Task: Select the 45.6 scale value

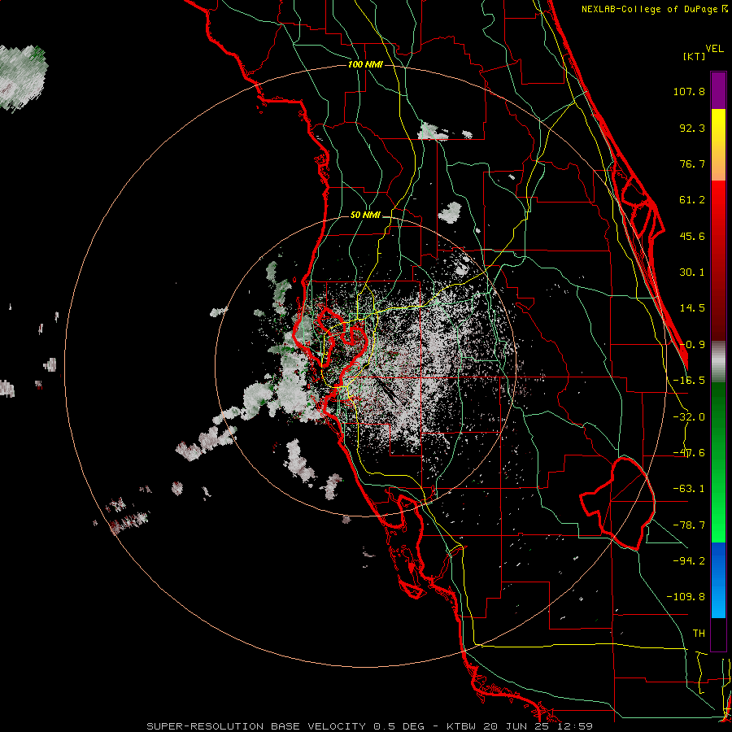Action: [692, 236]
